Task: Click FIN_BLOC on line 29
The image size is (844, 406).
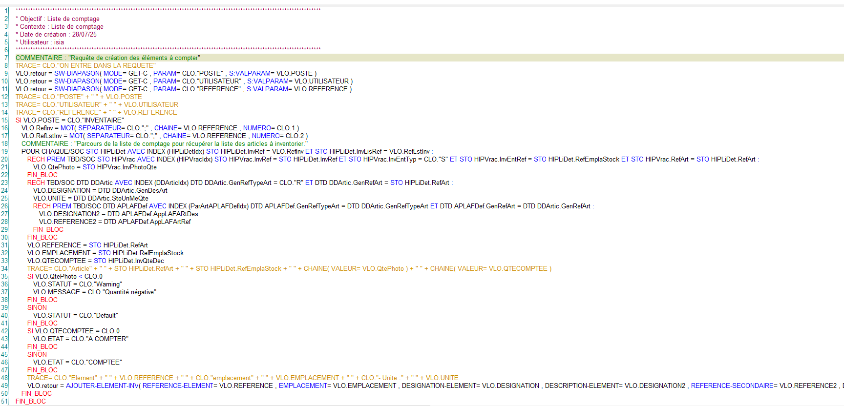Action: point(48,229)
